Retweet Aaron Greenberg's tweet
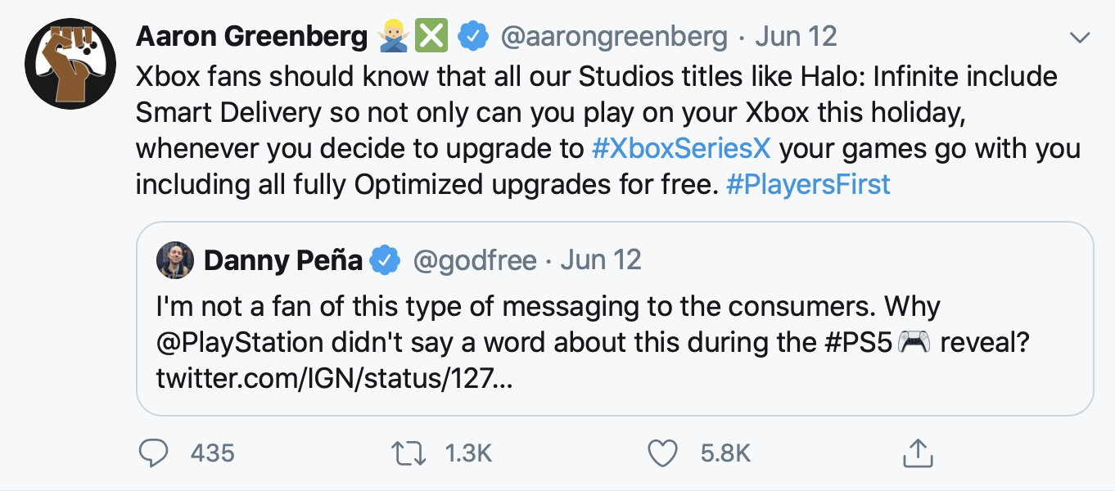 point(409,453)
